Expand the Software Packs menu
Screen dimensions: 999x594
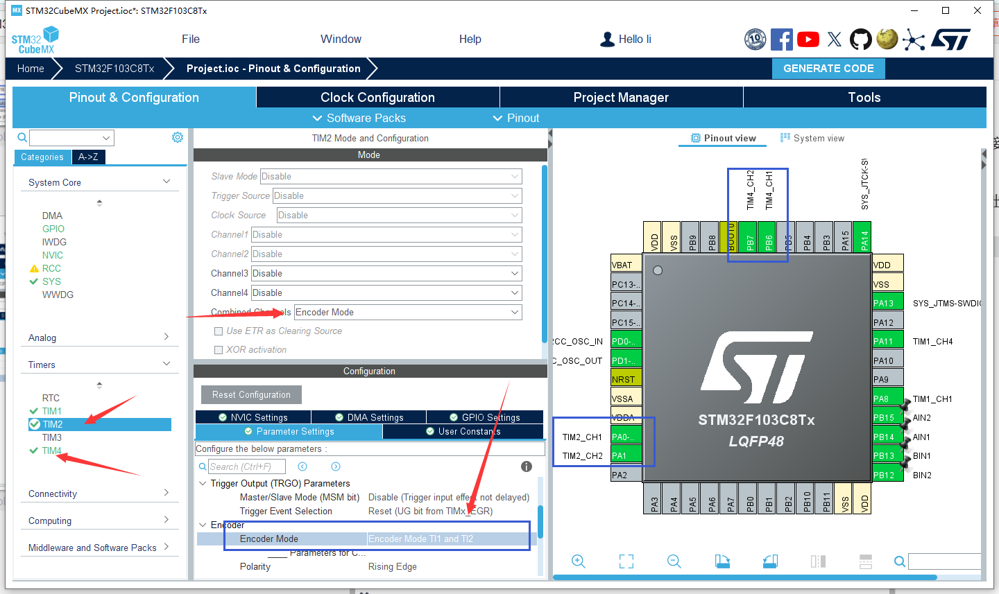(359, 119)
